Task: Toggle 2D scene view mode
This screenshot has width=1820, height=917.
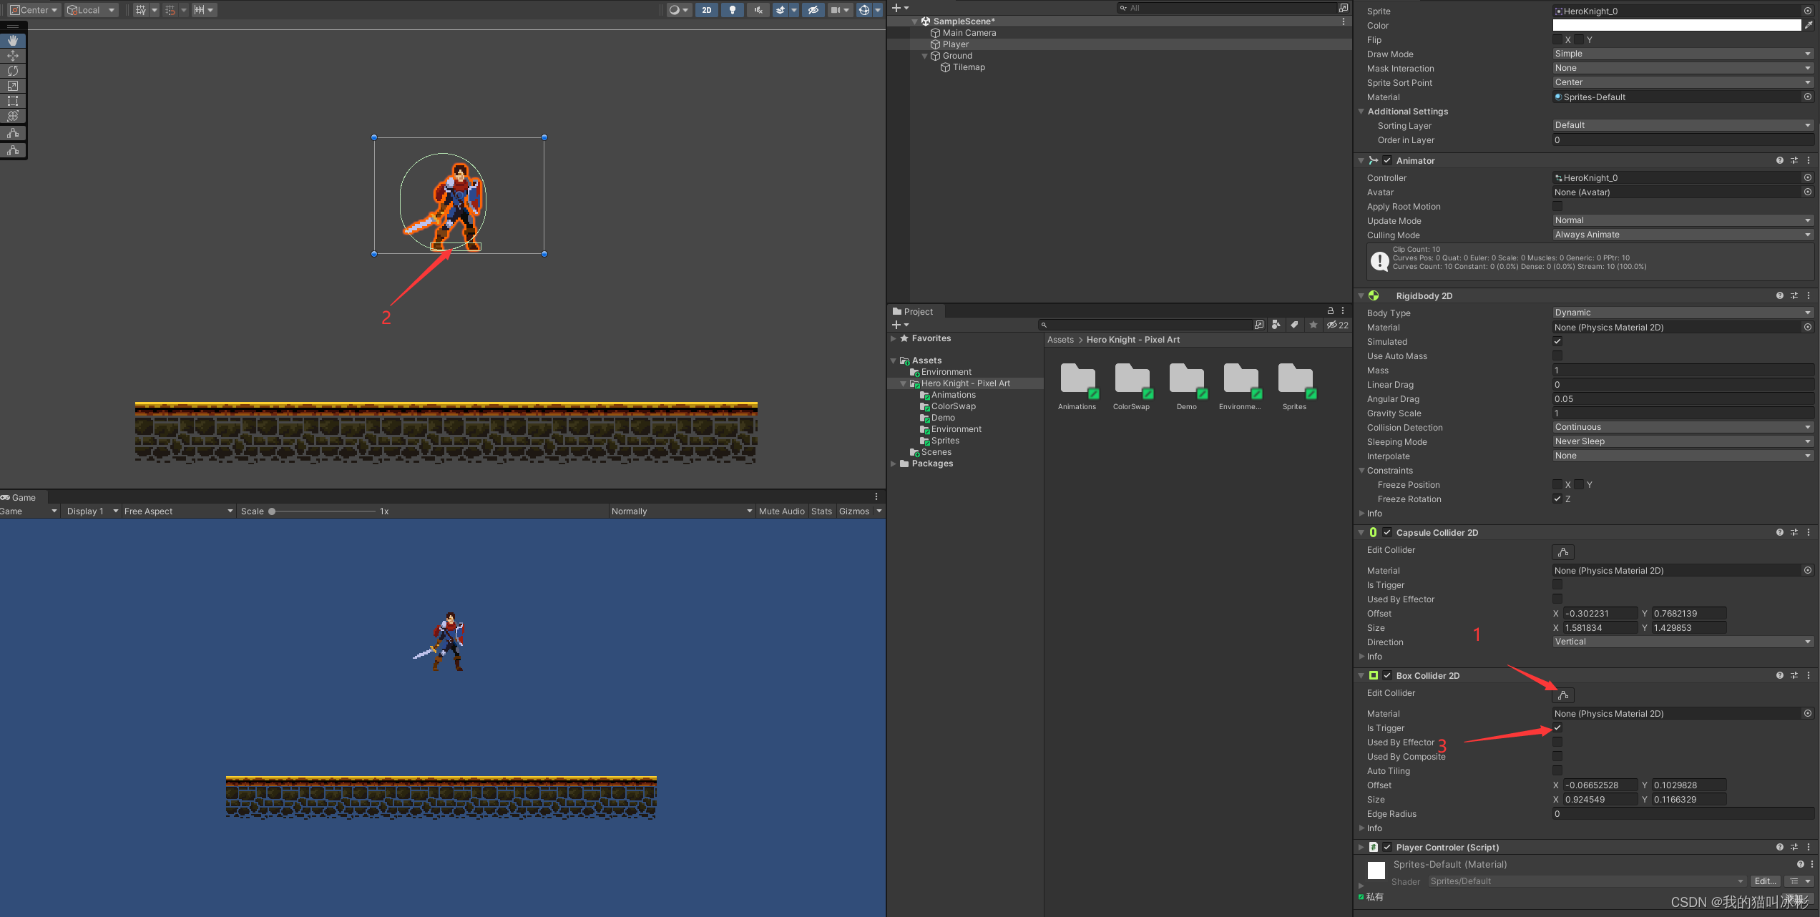Action: [x=707, y=10]
